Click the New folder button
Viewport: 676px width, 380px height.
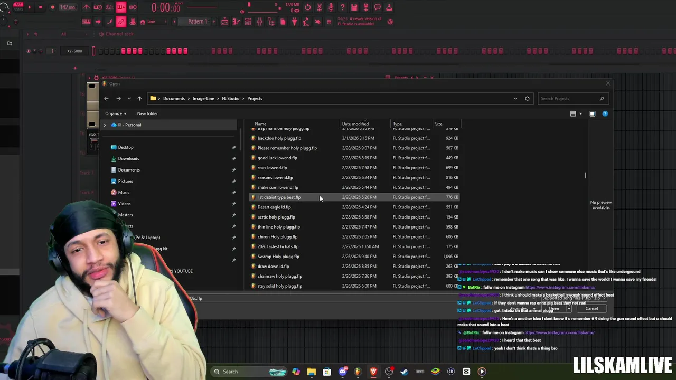(147, 113)
